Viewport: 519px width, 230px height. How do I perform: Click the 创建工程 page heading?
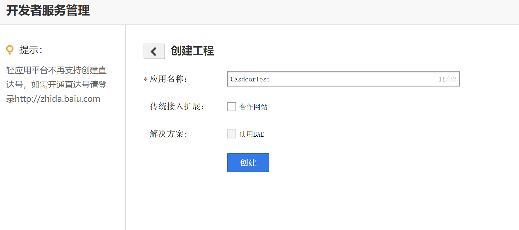(192, 51)
